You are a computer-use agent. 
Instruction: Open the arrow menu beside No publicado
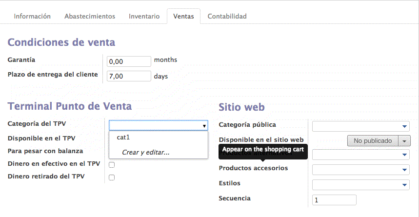point(405,141)
